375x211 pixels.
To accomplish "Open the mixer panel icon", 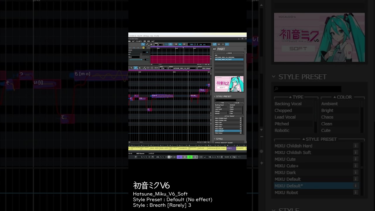I will 214,44.
